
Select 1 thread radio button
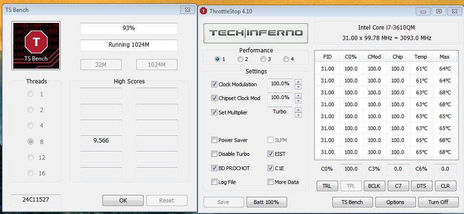click(x=31, y=94)
